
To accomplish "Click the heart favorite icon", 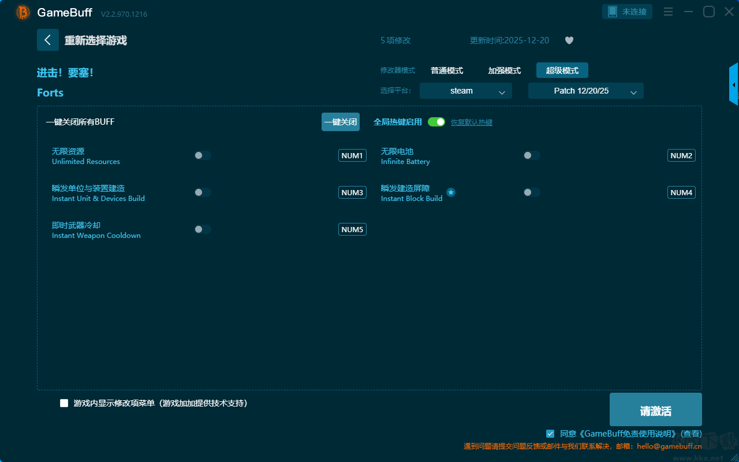I will 569,40.
